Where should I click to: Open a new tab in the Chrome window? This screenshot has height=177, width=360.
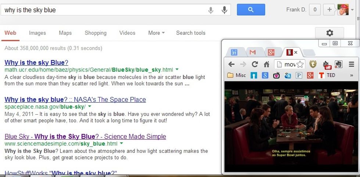pos(309,53)
